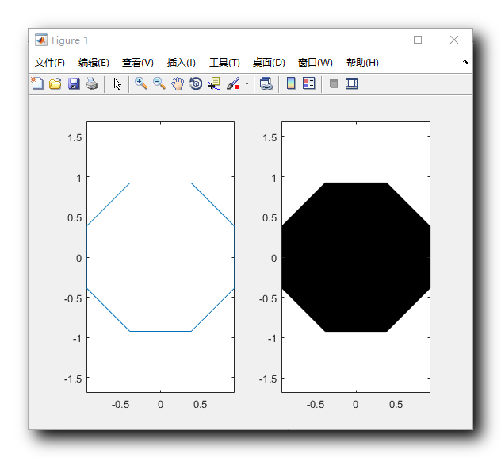501x458 pixels.
Task: Open the 工具(T) menu
Action: pos(224,63)
